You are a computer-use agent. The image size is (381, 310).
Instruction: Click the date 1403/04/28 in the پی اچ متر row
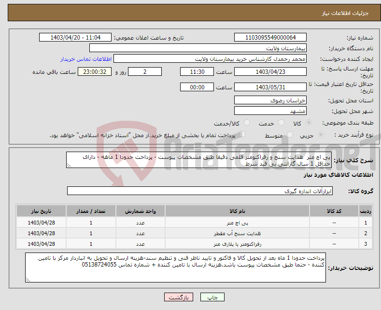[42, 223]
